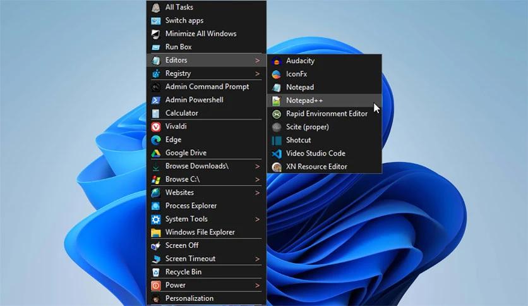Open the Screen Timeout menu entry
Viewport: 528px width, 306px height.
pyautogui.click(x=207, y=259)
